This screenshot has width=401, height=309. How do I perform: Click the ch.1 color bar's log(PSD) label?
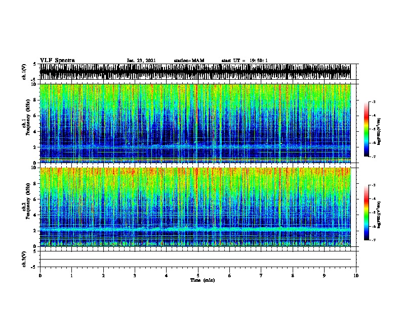coord(379,131)
